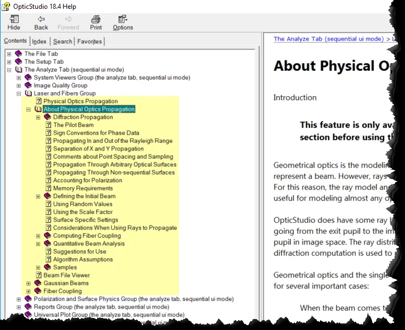405x330 pixels.
Task: Collapse About Physical Optics Propagation node
Action: 29,110
